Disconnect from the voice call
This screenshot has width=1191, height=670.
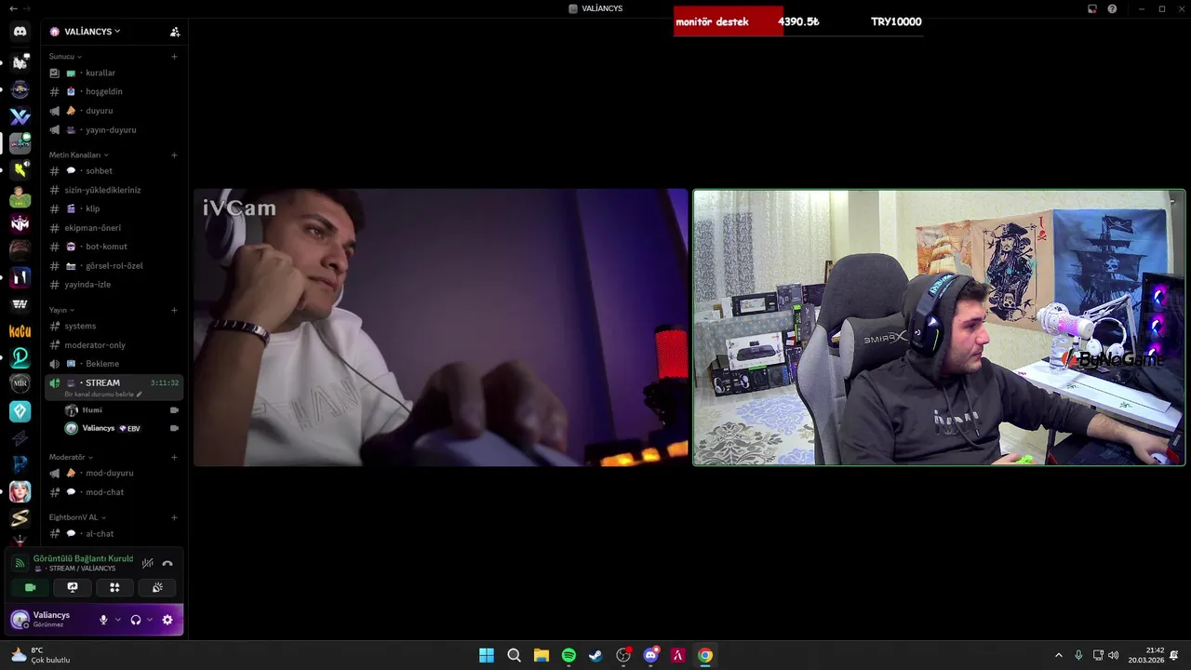(167, 563)
